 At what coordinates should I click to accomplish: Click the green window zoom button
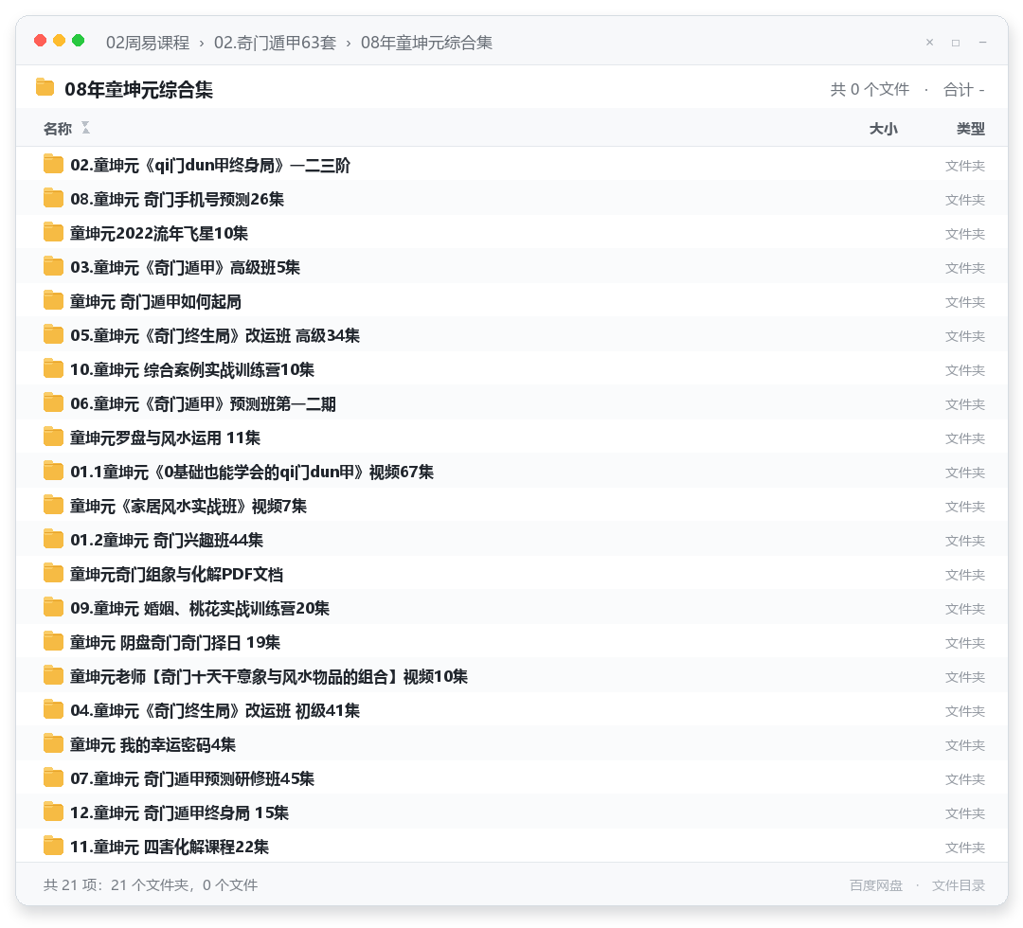(79, 41)
